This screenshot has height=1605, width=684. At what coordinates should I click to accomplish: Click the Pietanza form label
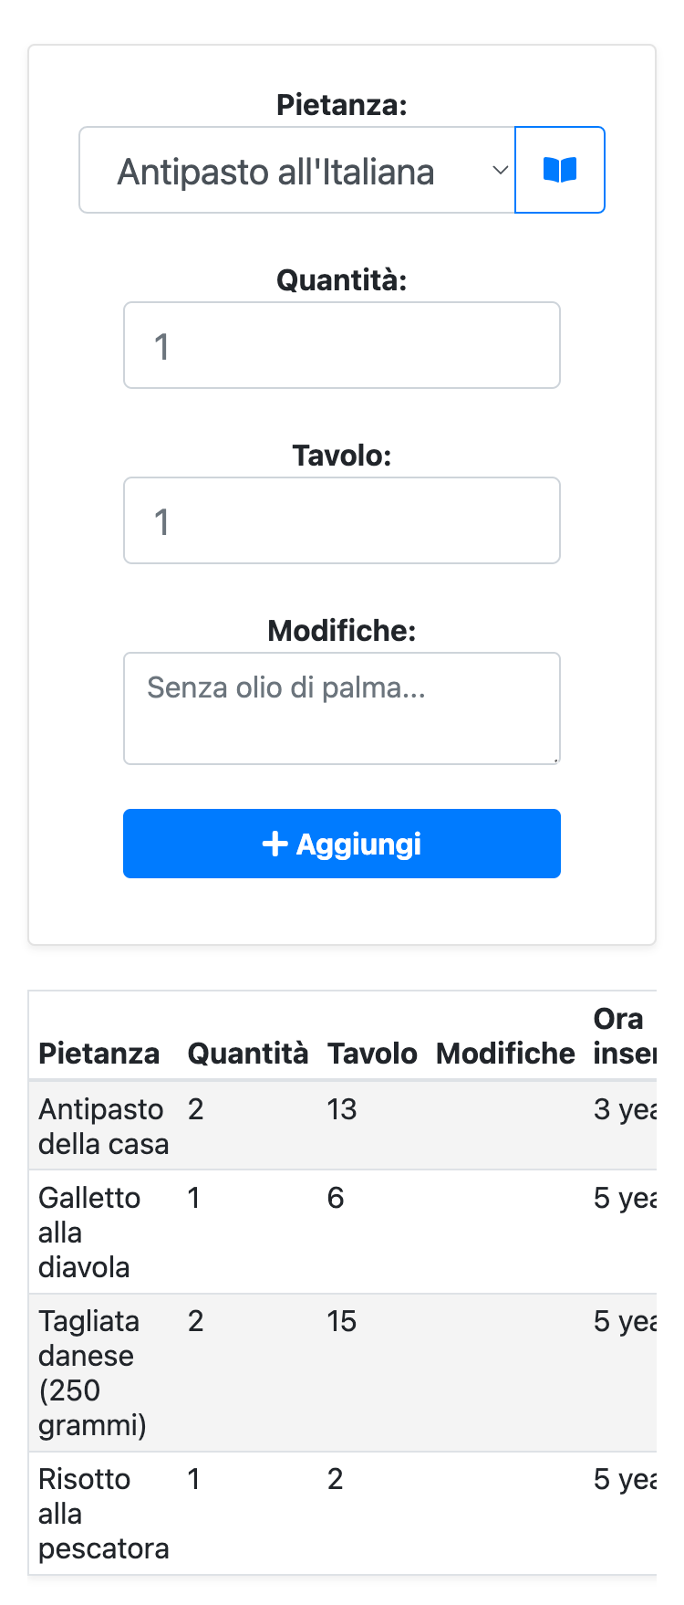pyautogui.click(x=342, y=105)
